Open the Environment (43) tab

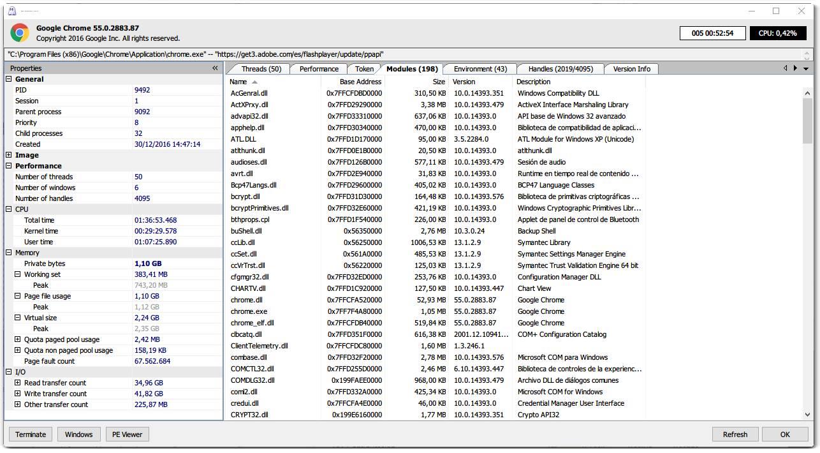[480, 69]
